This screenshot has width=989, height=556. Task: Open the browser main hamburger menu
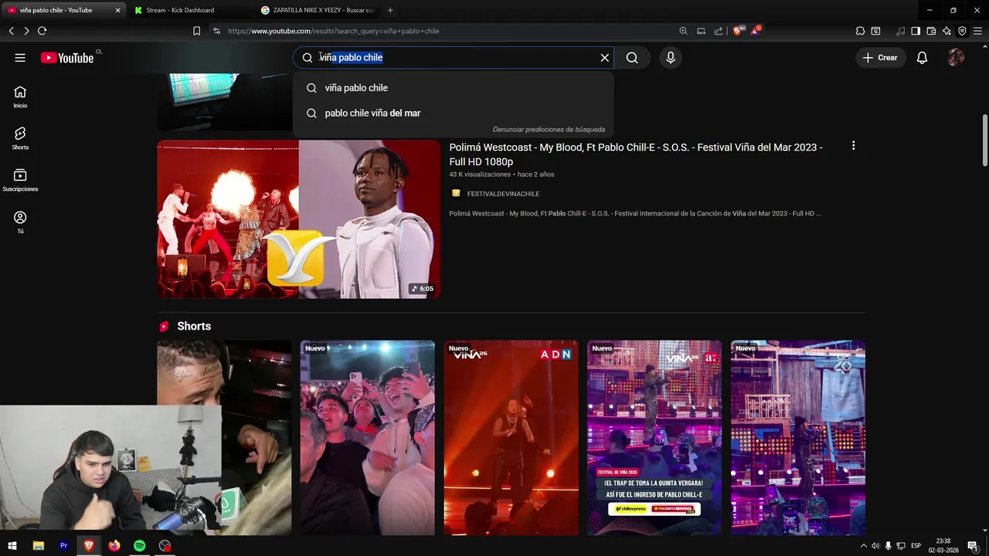[977, 31]
